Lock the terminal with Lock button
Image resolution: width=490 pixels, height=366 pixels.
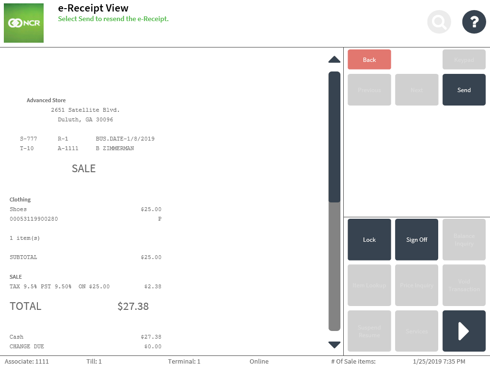click(369, 240)
